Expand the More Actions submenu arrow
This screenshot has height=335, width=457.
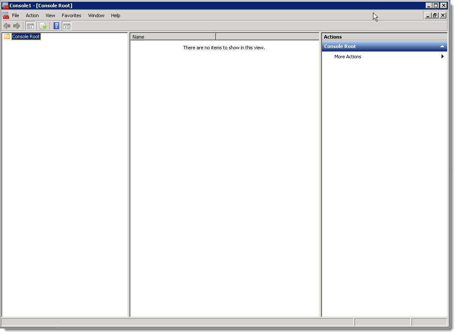442,56
